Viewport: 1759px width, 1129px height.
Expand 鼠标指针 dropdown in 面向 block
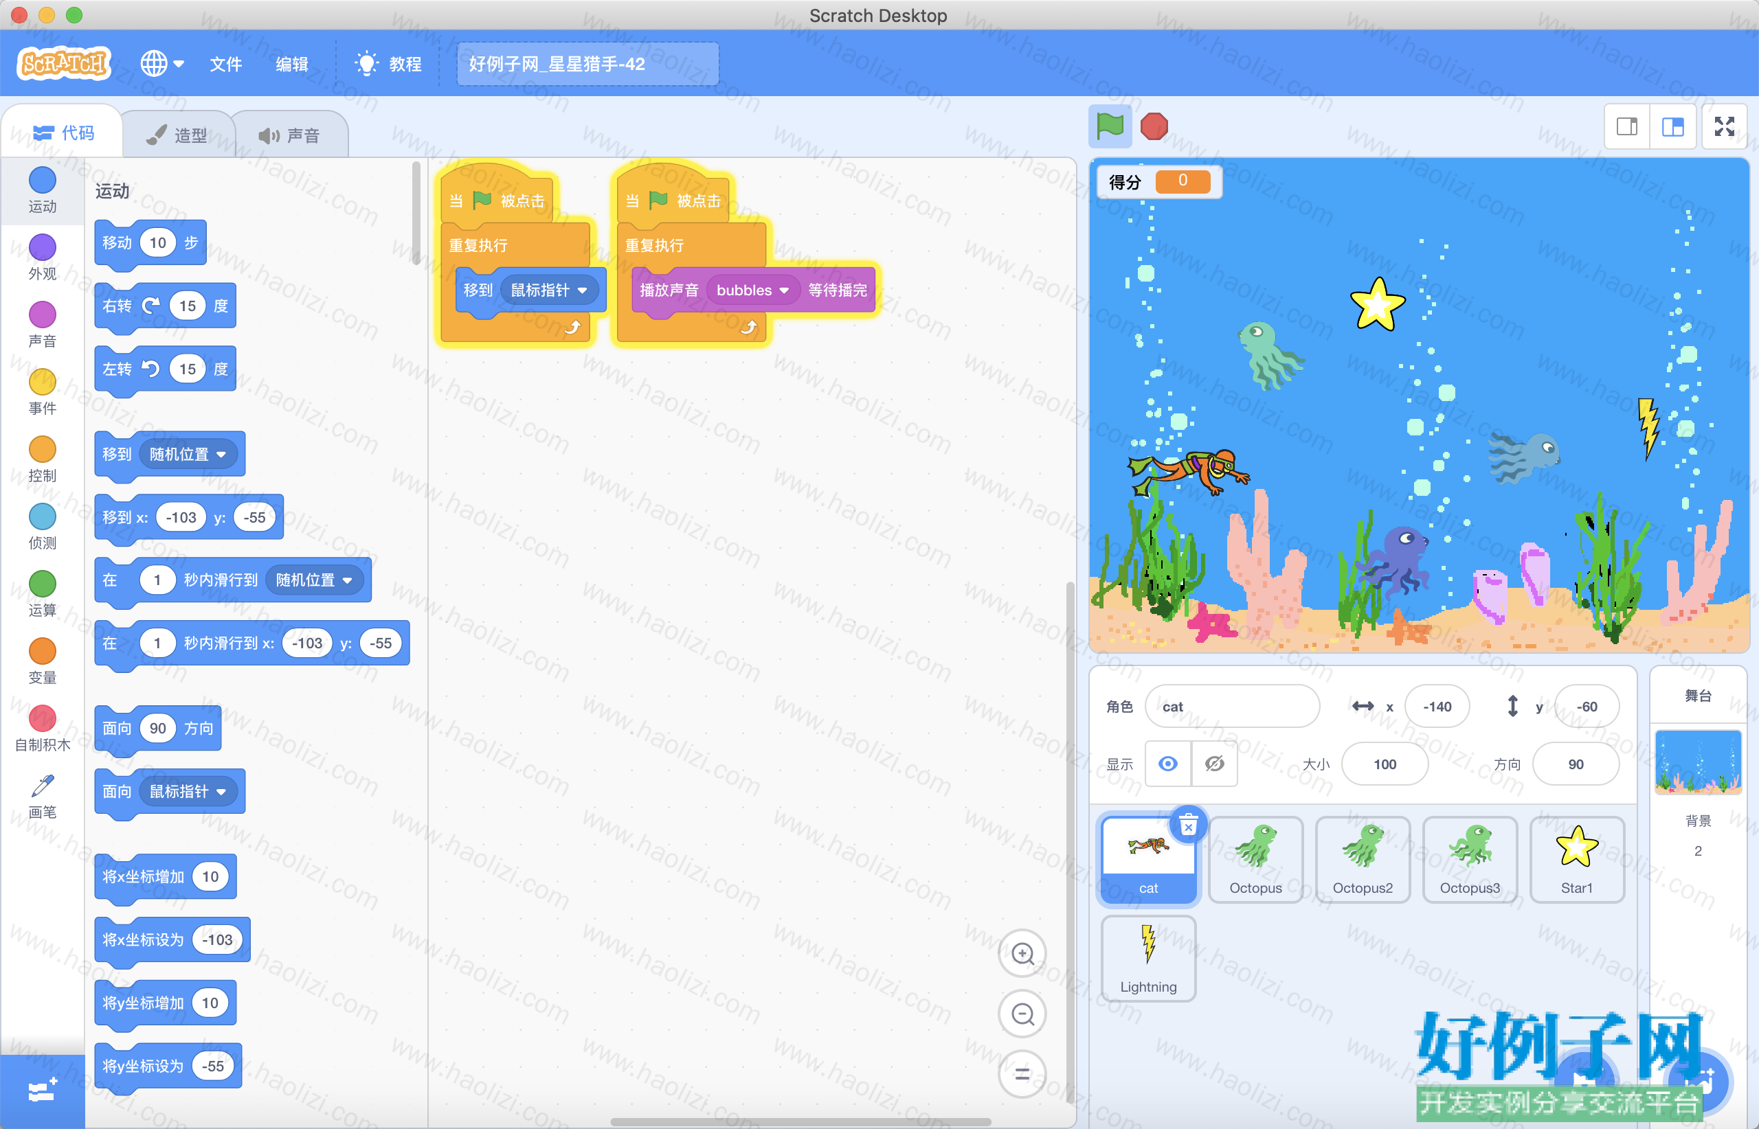coord(188,792)
